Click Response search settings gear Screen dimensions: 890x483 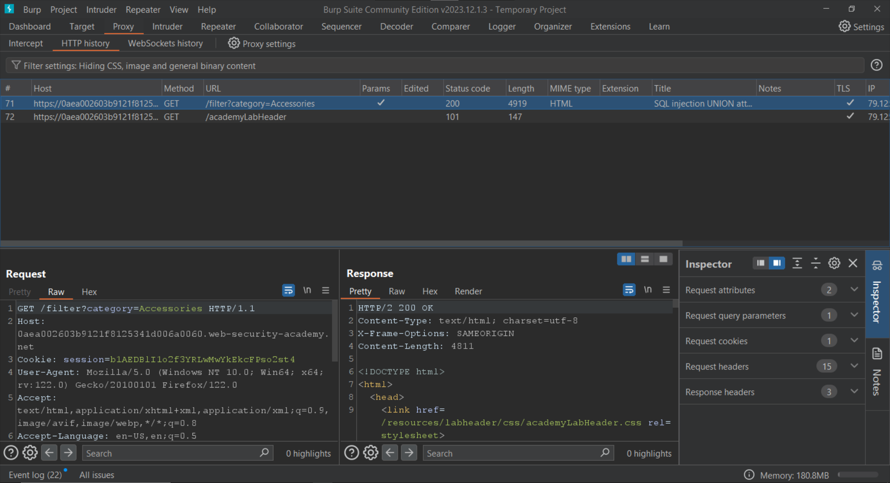point(370,453)
